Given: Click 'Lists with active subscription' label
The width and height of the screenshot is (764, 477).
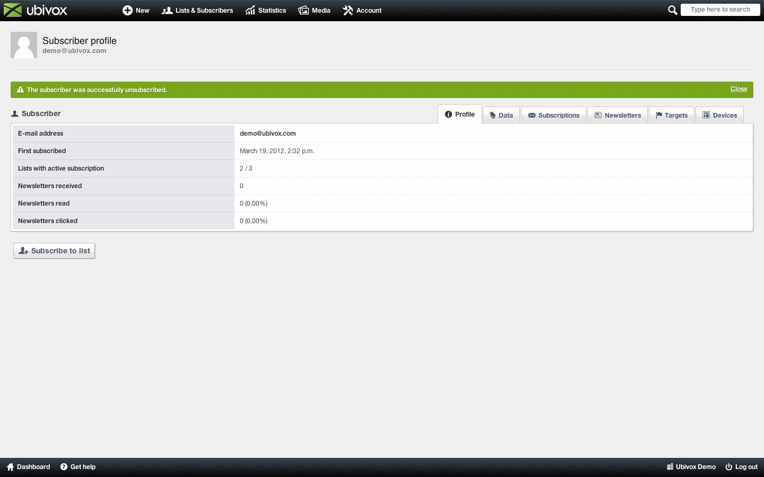Looking at the screenshot, I should pos(61,169).
